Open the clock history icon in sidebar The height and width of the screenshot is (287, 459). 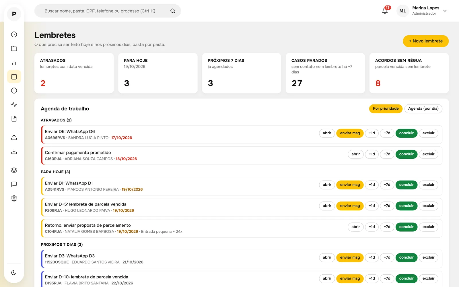coord(14,34)
